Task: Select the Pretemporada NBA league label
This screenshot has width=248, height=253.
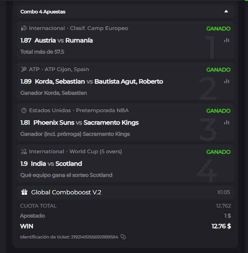Action: (x=102, y=110)
